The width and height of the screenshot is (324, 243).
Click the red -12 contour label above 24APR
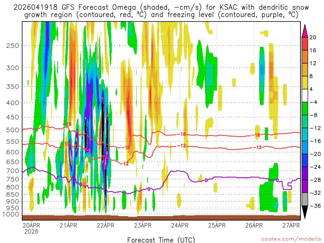[182, 146]
